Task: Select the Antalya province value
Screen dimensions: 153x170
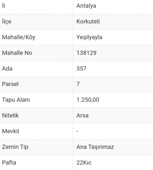Action: 86,6
